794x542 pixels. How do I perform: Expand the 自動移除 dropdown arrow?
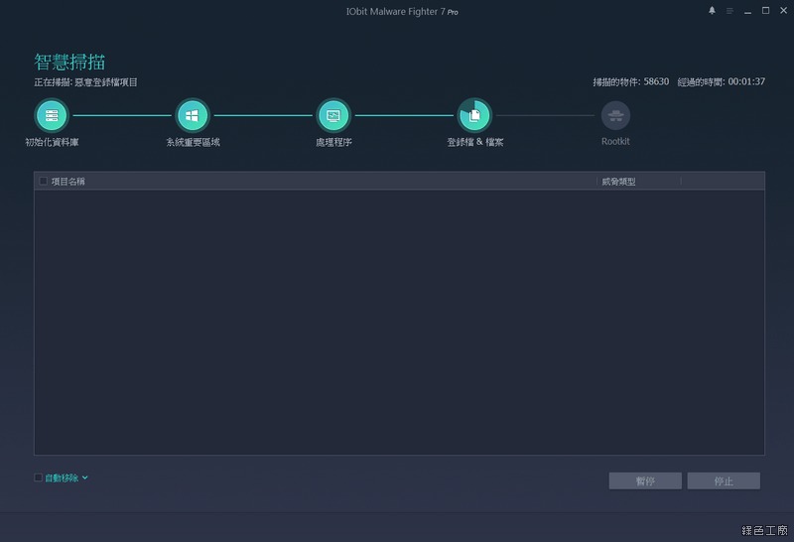[x=85, y=477]
